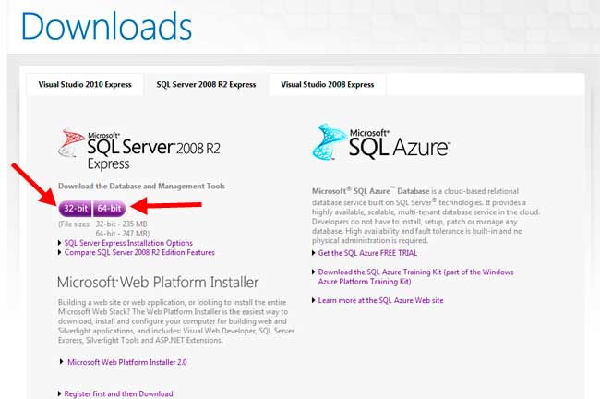
Task: Open Compare SQL Server 2008 R2 Edition Features
Action: click(139, 252)
